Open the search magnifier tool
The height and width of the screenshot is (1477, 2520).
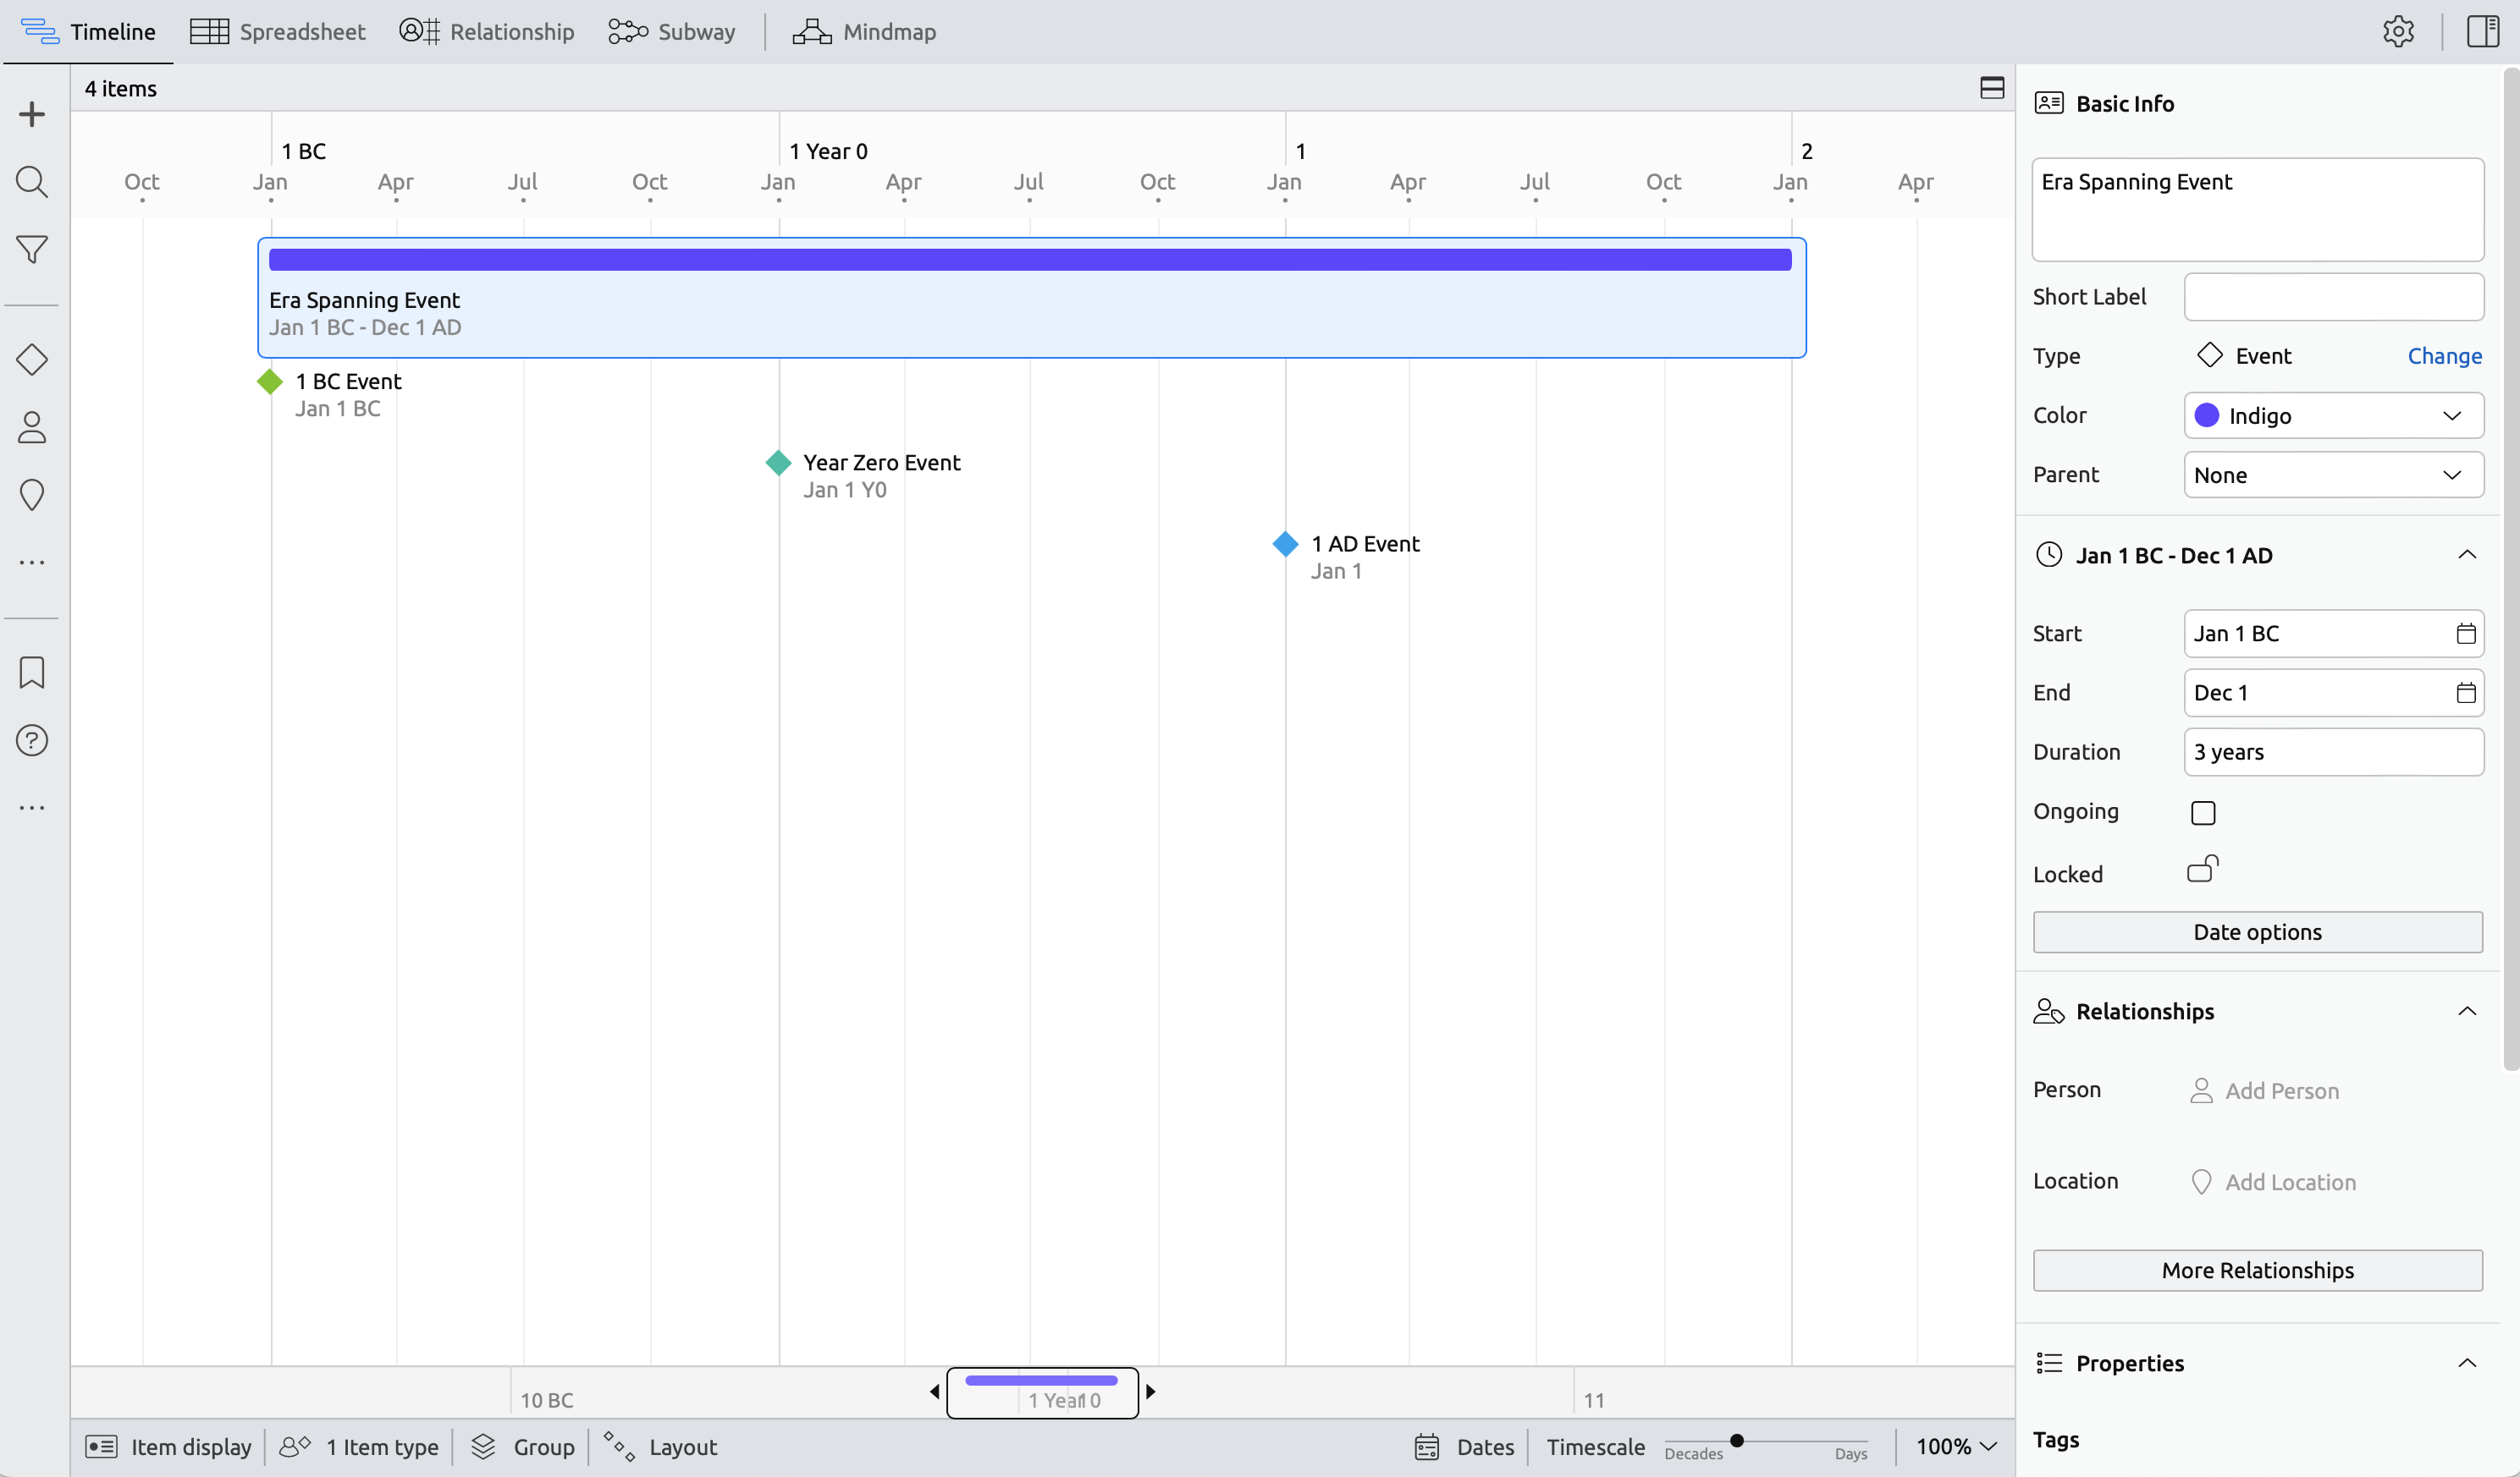32,182
